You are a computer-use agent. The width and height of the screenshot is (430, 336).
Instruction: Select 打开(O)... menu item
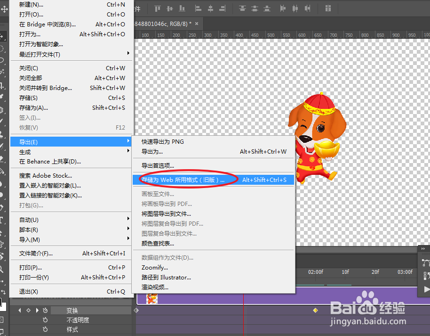click(x=72, y=14)
